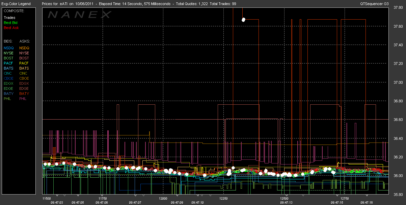The height and width of the screenshot is (205, 406).
Task: Click PHIL in the BIDS column
Action: (8, 99)
